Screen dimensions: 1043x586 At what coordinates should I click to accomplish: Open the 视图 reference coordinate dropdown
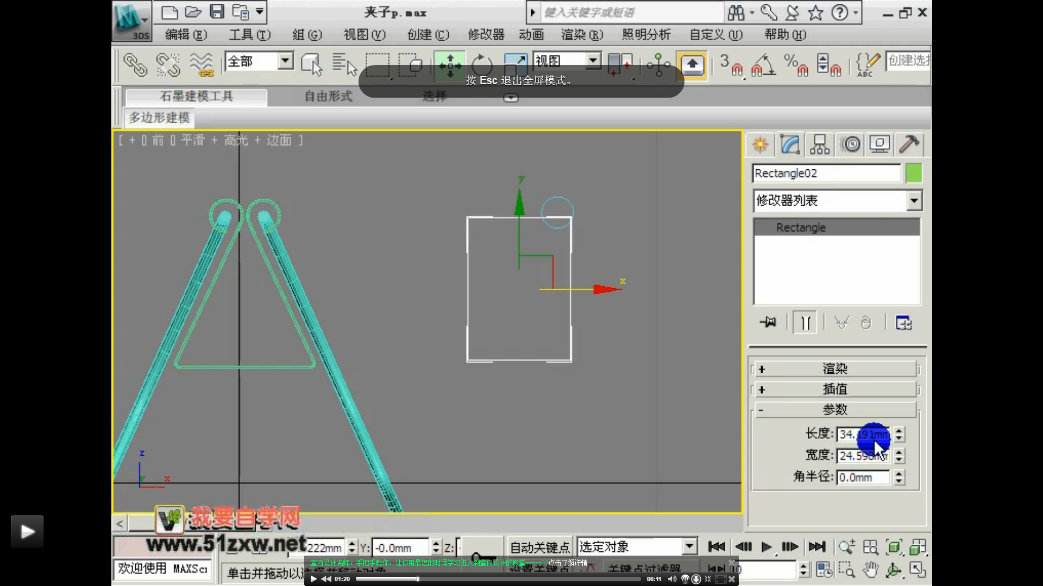pos(593,60)
